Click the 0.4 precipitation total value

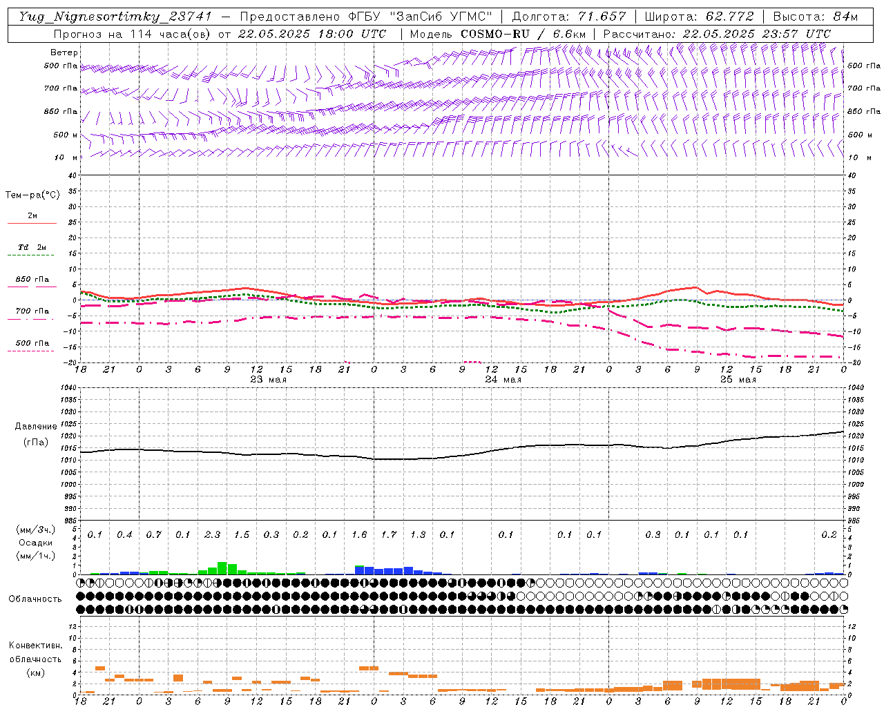[124, 535]
